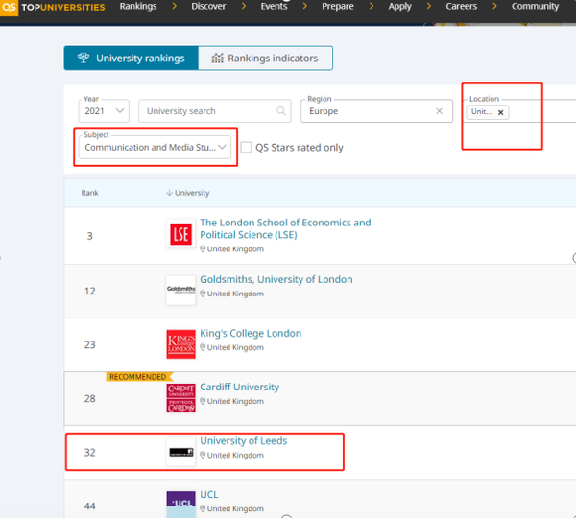
Task: Click the University of Leeds logo
Action: 180,452
